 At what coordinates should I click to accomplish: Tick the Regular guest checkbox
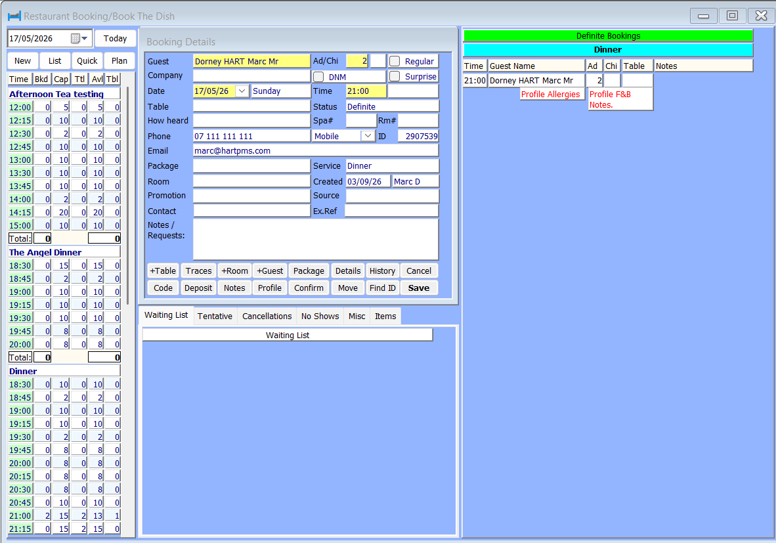coord(395,61)
